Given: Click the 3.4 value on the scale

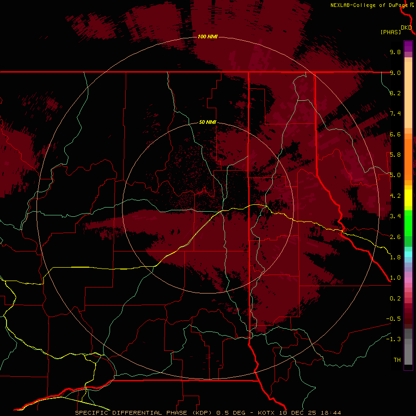Looking at the screenshot, I should coord(395,216).
